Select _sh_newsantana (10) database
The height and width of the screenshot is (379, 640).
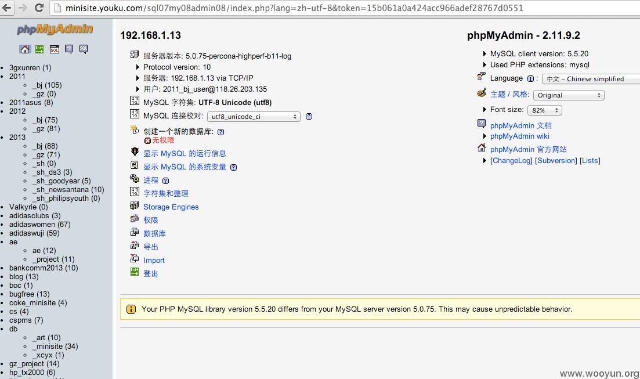click(x=68, y=189)
